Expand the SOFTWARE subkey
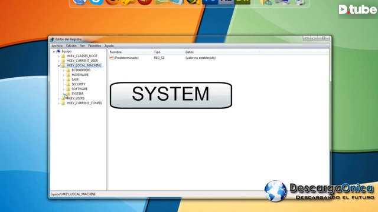 tap(64, 89)
